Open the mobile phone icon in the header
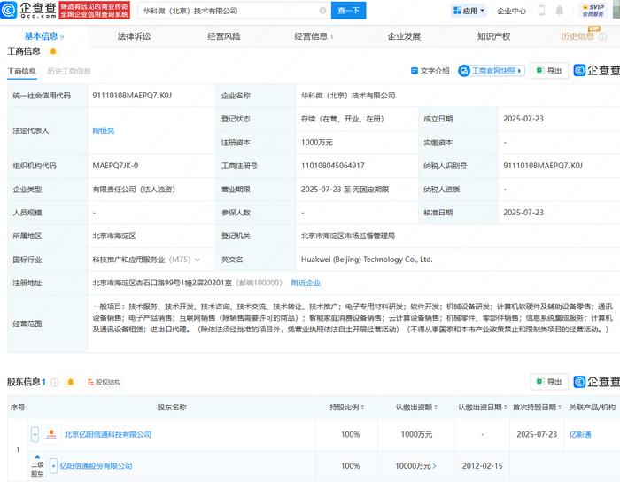This screenshot has height=482, width=620. (x=542, y=11)
